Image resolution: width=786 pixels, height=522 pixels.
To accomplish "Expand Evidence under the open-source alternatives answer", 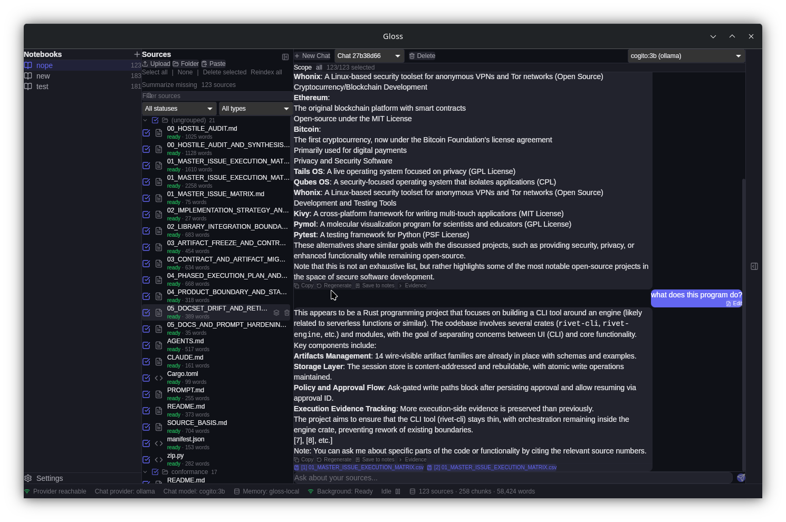I will pos(413,286).
